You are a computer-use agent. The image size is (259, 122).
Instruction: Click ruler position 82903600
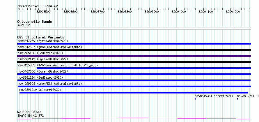71,12
